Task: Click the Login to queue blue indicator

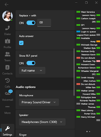Action: click(x=78, y=32)
